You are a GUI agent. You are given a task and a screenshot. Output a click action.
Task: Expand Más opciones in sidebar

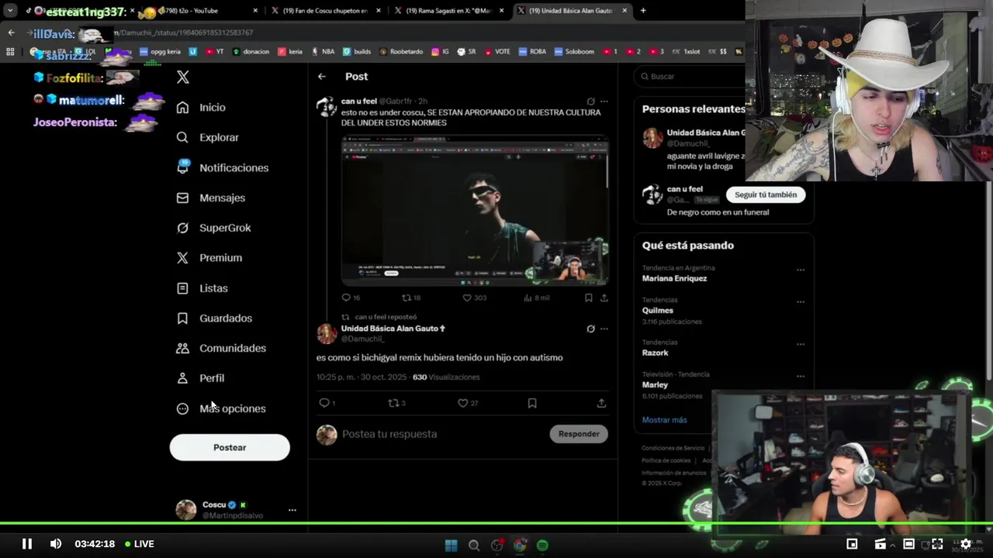[221, 408]
